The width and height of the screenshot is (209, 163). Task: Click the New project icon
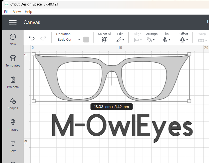click(13, 37)
